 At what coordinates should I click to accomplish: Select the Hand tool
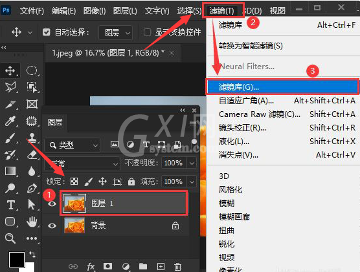tap(32, 222)
